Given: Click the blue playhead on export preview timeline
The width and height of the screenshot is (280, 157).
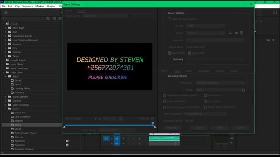Looking at the screenshot, I should (153, 123).
